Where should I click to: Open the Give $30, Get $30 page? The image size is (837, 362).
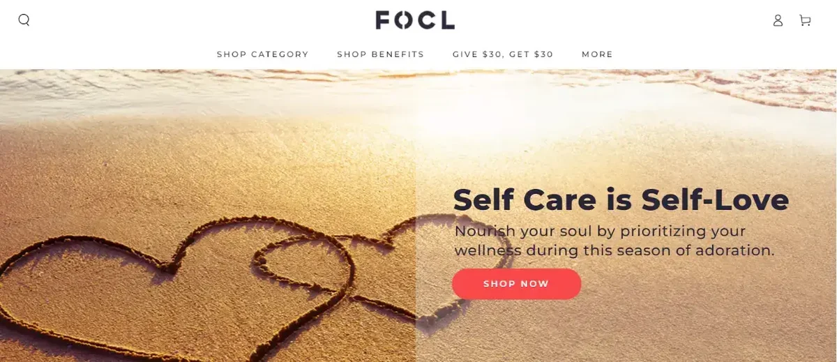click(503, 54)
